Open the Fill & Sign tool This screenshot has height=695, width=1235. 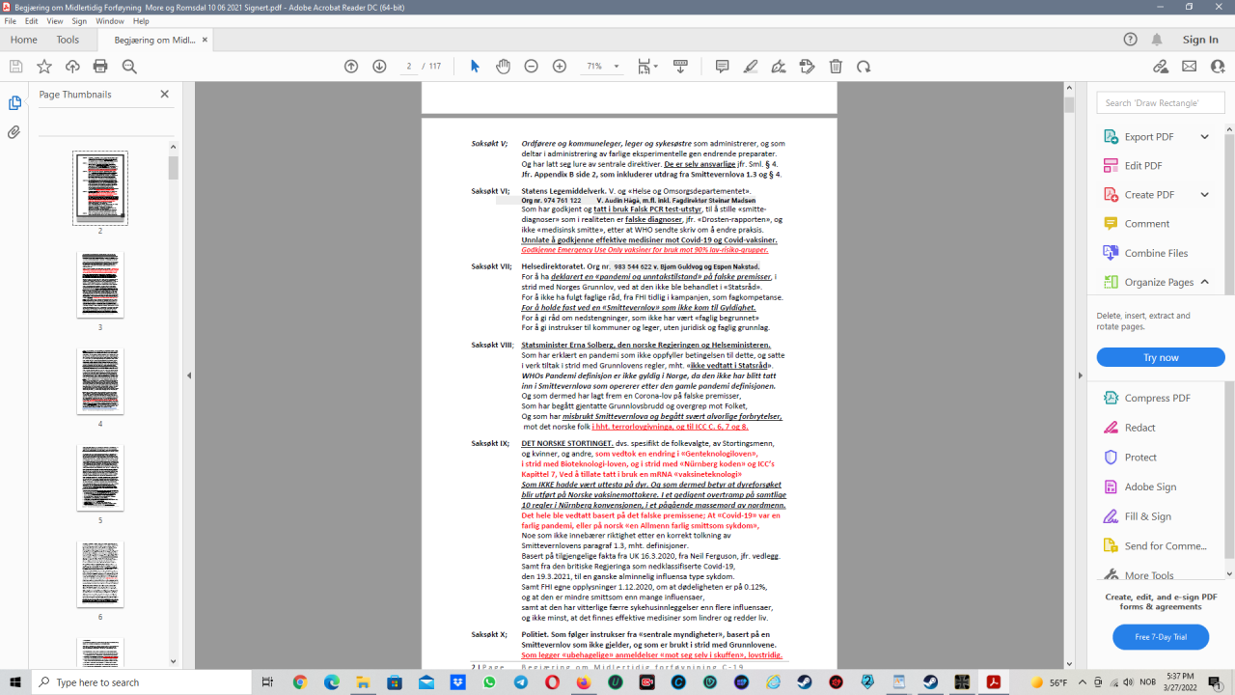click(1147, 516)
